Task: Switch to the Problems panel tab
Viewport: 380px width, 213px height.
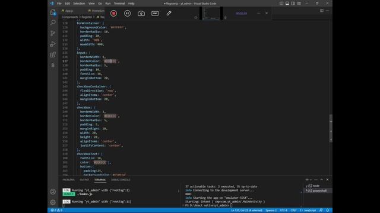Action: coord(69,180)
